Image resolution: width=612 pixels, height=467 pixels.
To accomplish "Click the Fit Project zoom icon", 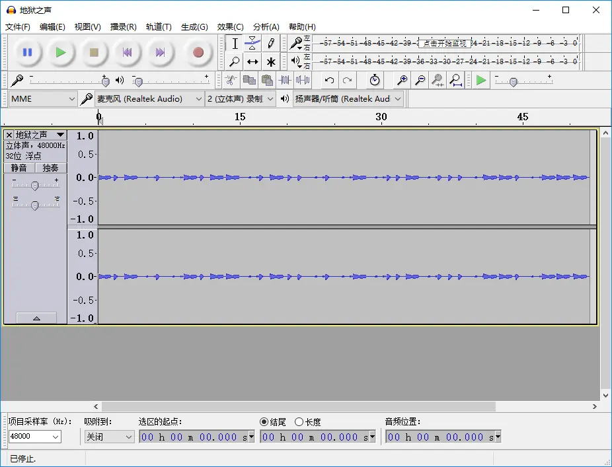I will point(455,81).
